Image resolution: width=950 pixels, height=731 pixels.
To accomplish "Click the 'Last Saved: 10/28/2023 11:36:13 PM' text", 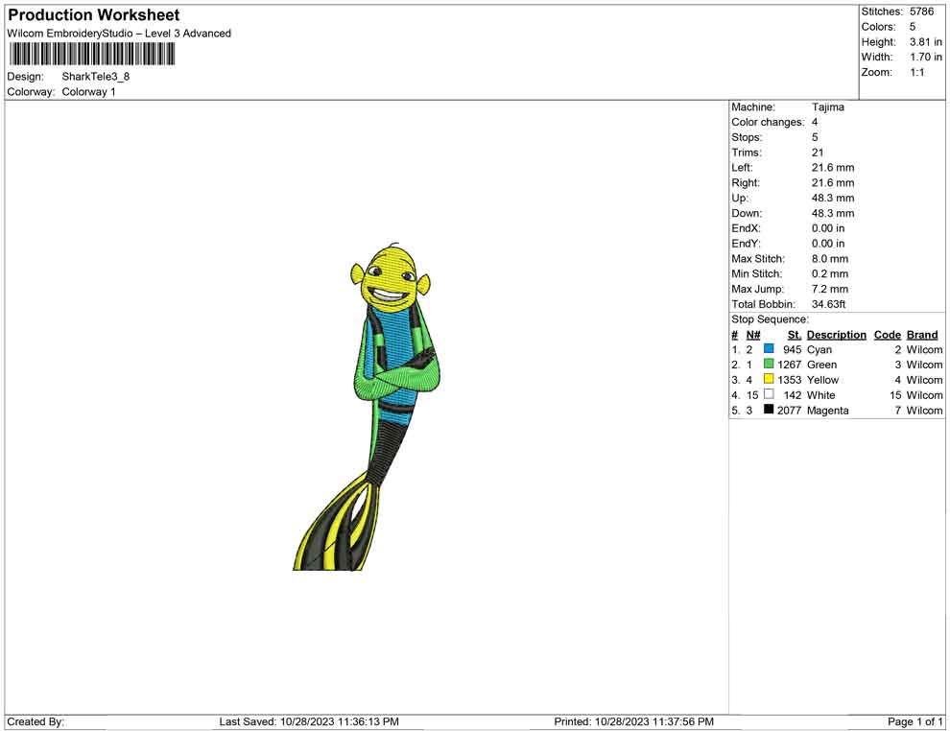I will click(309, 721).
